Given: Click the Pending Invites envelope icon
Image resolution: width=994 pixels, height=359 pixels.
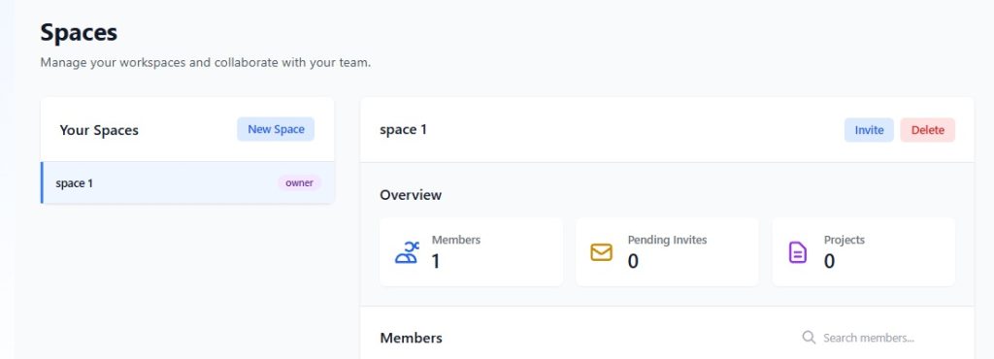Looking at the screenshot, I should tap(601, 252).
